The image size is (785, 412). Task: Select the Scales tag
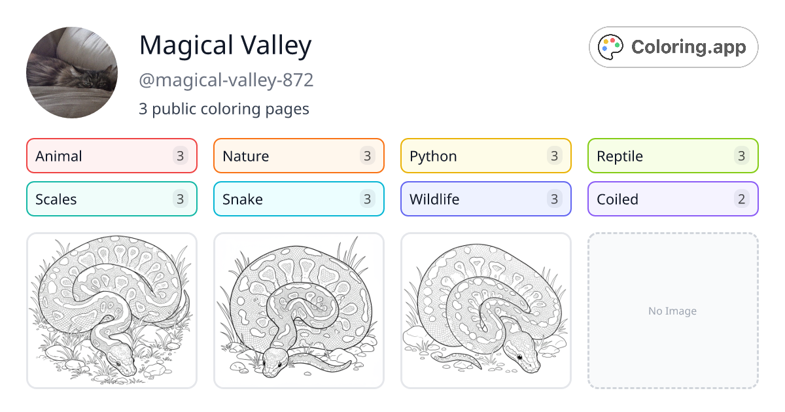click(x=111, y=199)
